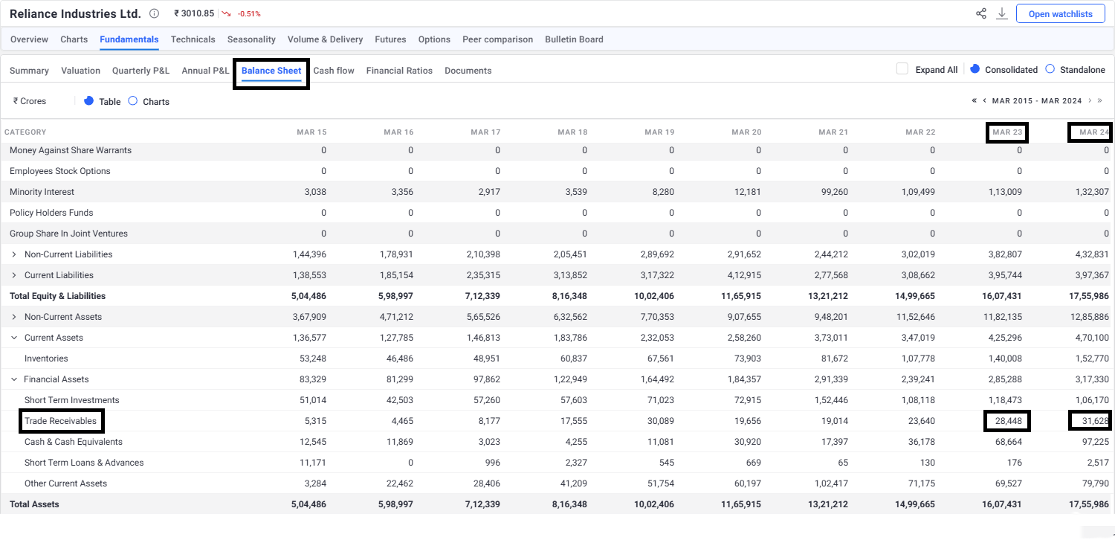The image size is (1115, 540).
Task: Open the Quarterly P&L sub-tab
Action: pos(141,71)
